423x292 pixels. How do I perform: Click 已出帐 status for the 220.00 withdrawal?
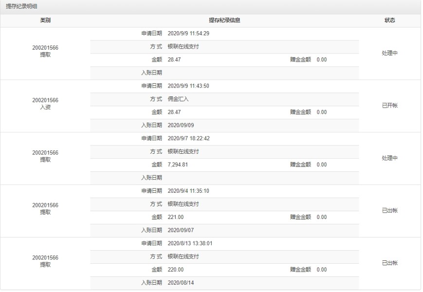pyautogui.click(x=389, y=263)
